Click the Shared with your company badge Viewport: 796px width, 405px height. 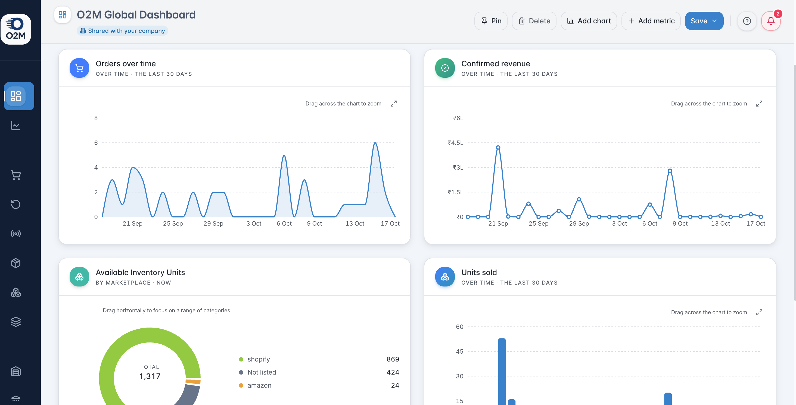(x=122, y=31)
